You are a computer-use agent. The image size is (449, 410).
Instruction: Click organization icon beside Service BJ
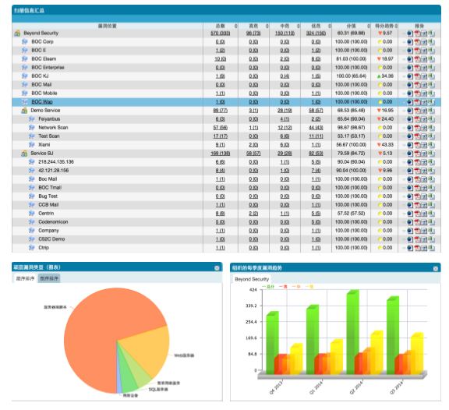[24, 154]
